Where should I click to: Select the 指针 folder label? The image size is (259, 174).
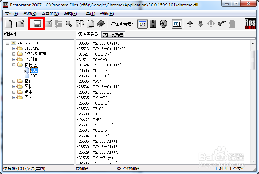click(28, 81)
